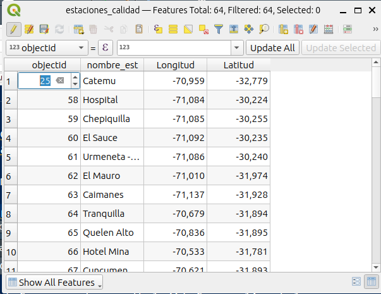
Task: Open Show All Features filter menu
Action: (54, 282)
